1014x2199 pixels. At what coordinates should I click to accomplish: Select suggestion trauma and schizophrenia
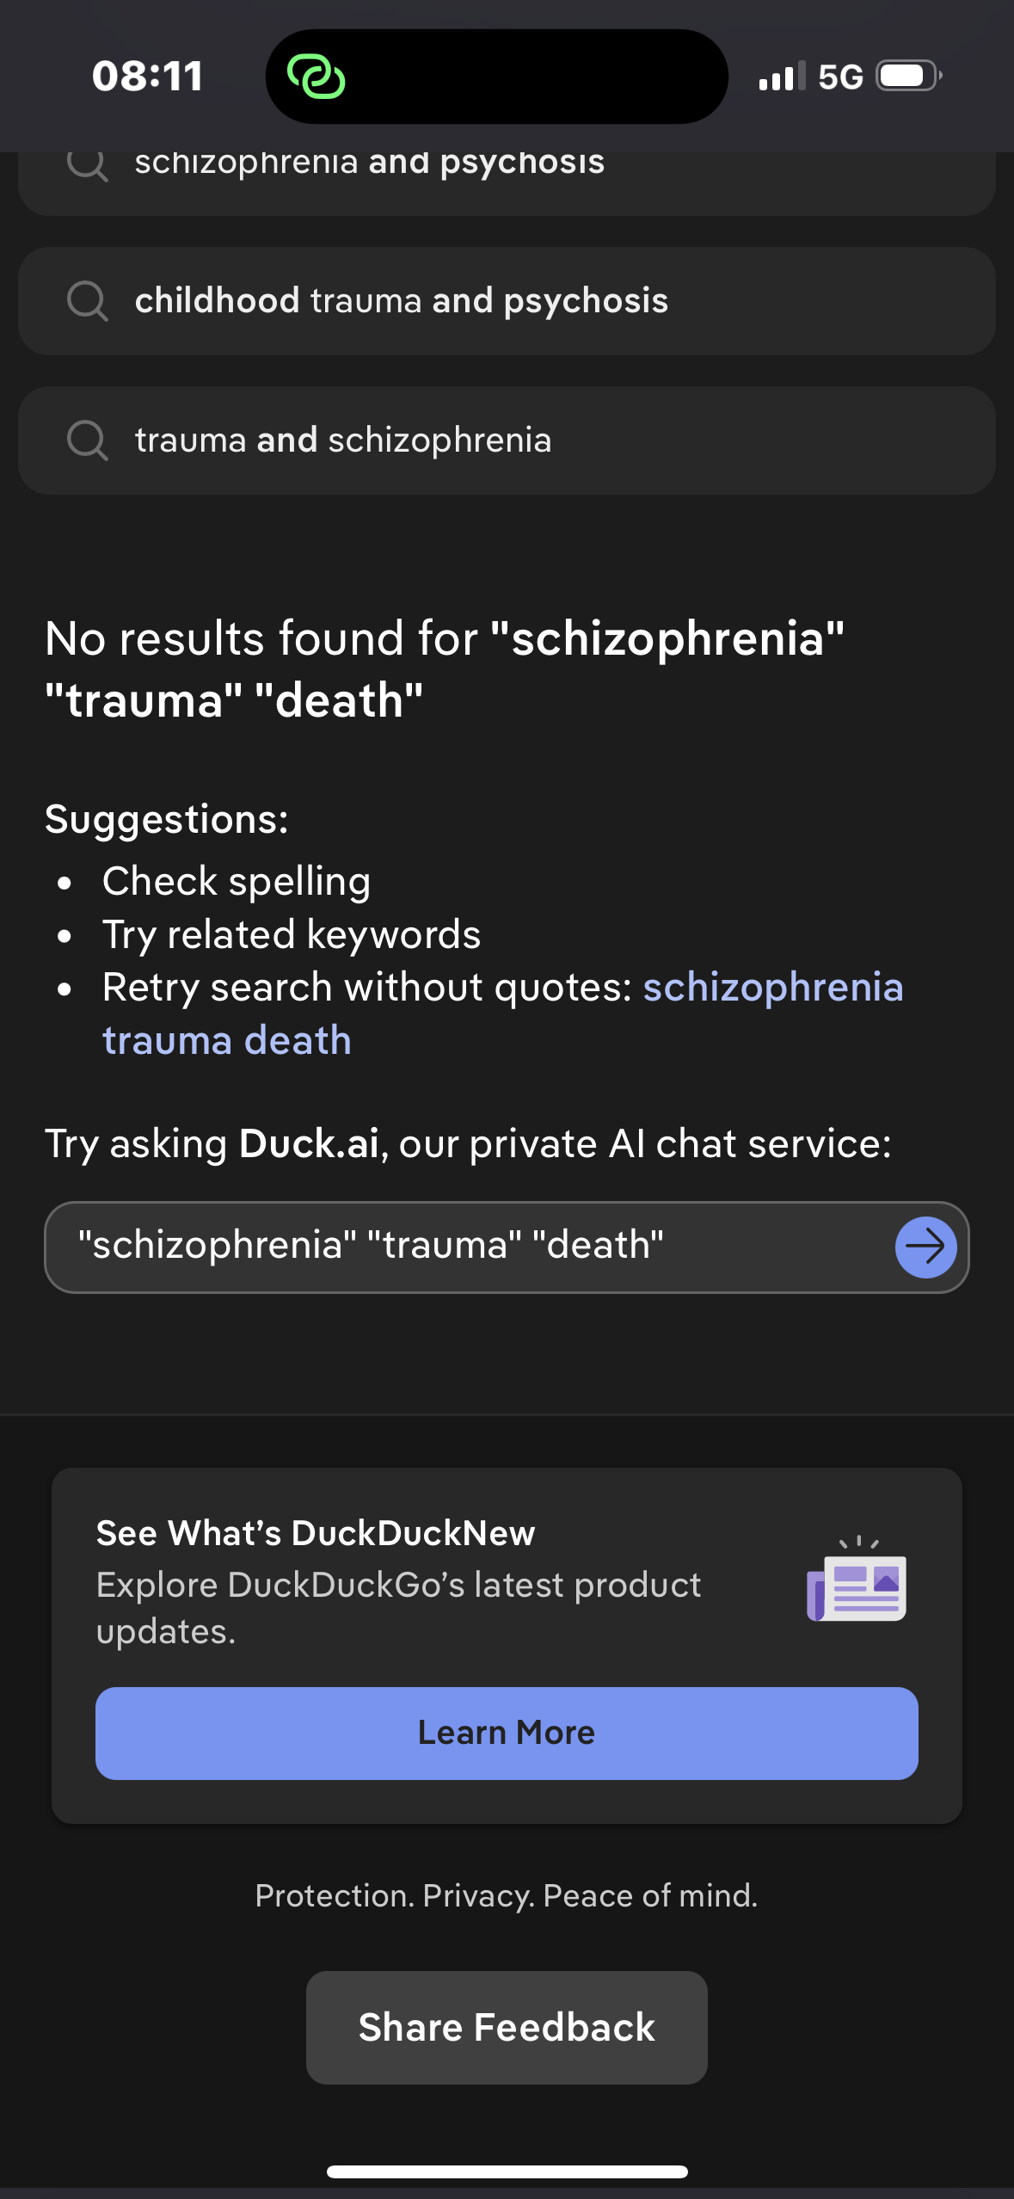click(343, 440)
